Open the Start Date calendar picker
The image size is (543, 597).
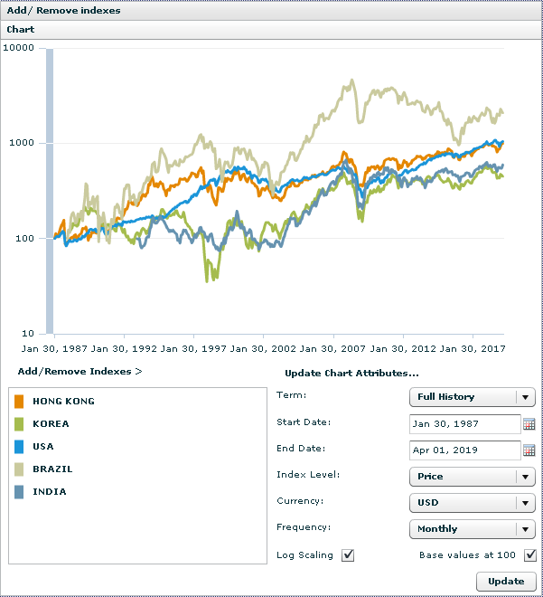529,423
